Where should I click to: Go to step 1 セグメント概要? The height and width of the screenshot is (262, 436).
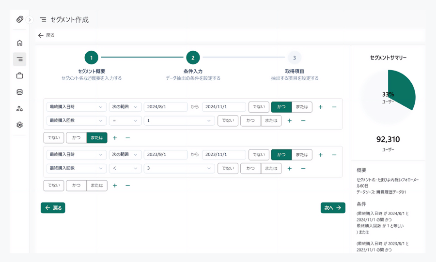point(91,58)
